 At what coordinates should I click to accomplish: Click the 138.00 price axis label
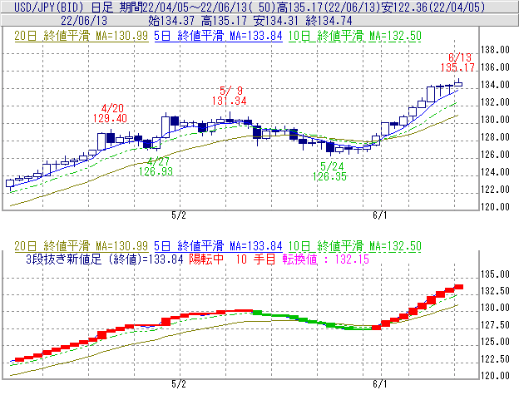495,50
